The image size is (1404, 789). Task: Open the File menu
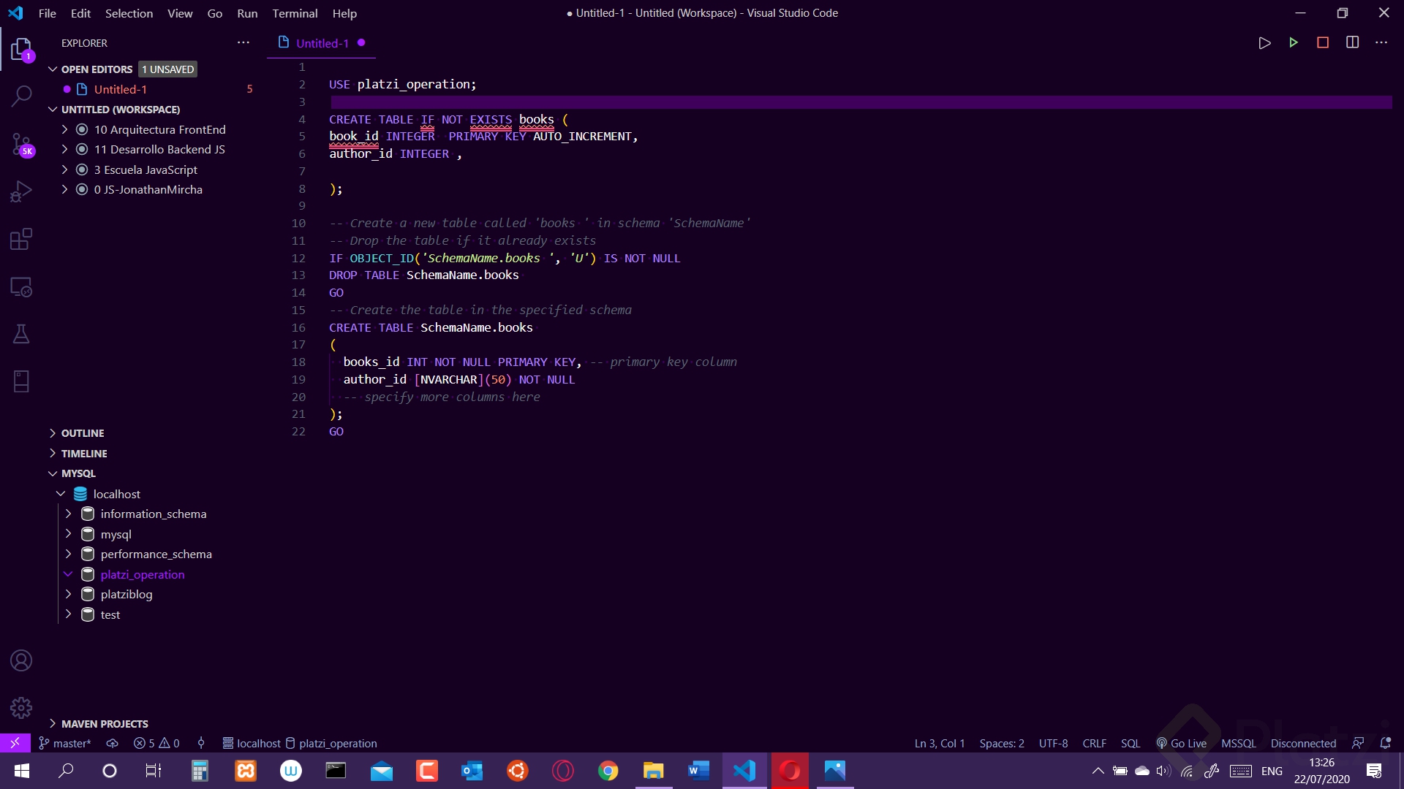click(48, 13)
